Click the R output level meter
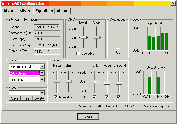177x124 pixels. click(x=158, y=83)
